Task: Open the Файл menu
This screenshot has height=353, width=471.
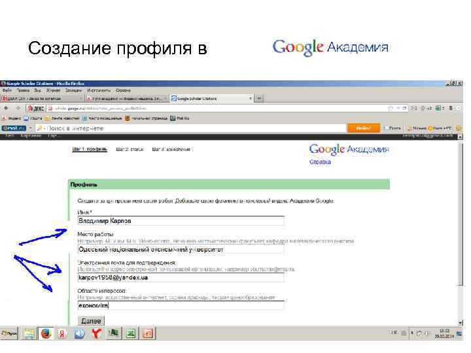Action: pyautogui.click(x=7, y=90)
